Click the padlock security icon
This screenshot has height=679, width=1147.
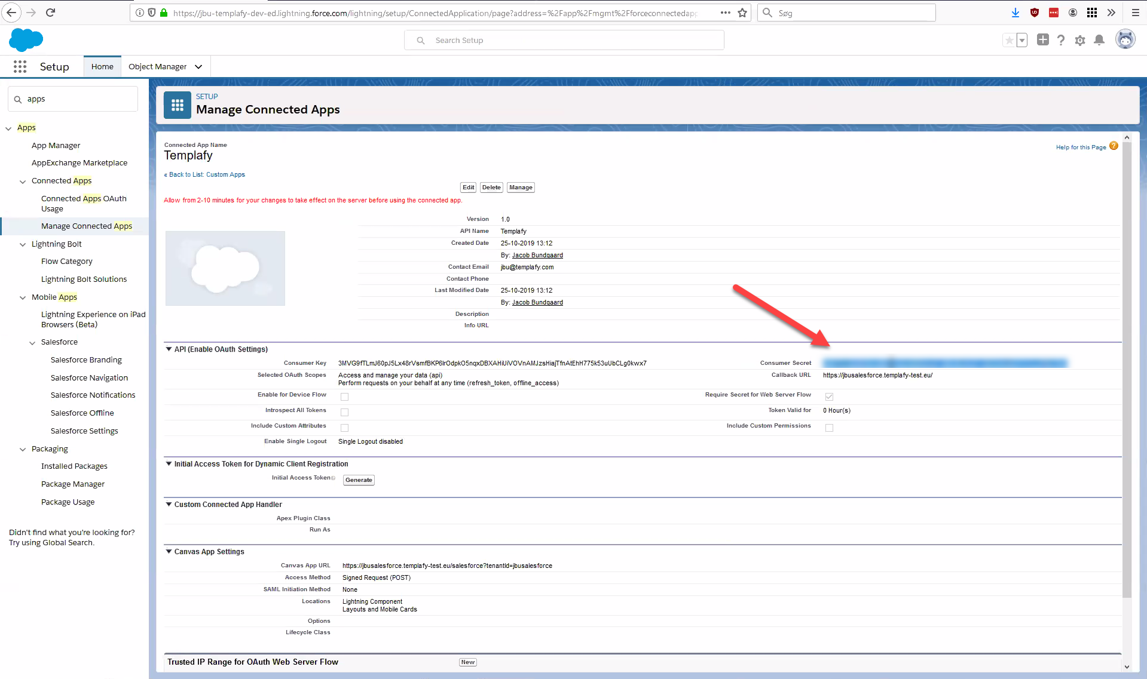(164, 13)
